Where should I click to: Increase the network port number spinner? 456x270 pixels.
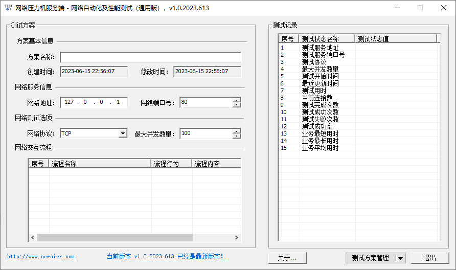[x=236, y=100]
